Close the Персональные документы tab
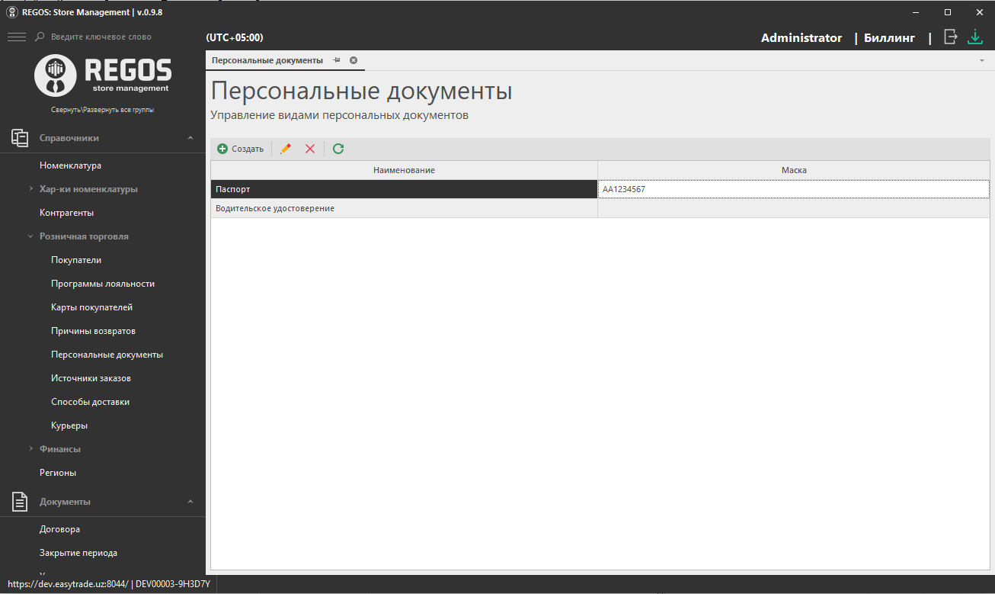 coord(354,60)
